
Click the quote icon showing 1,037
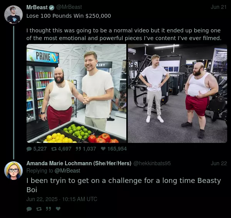pos(78,149)
